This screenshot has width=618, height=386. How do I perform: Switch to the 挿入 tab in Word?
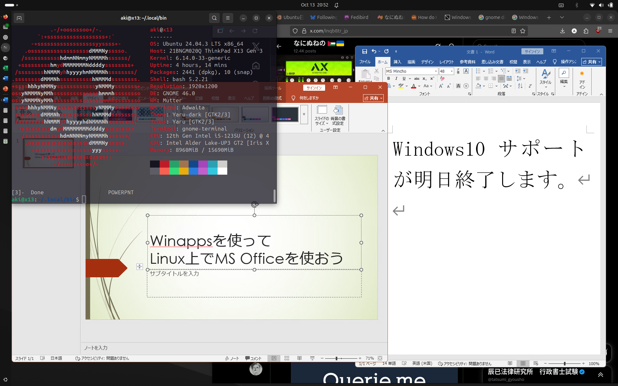pyautogui.click(x=397, y=62)
